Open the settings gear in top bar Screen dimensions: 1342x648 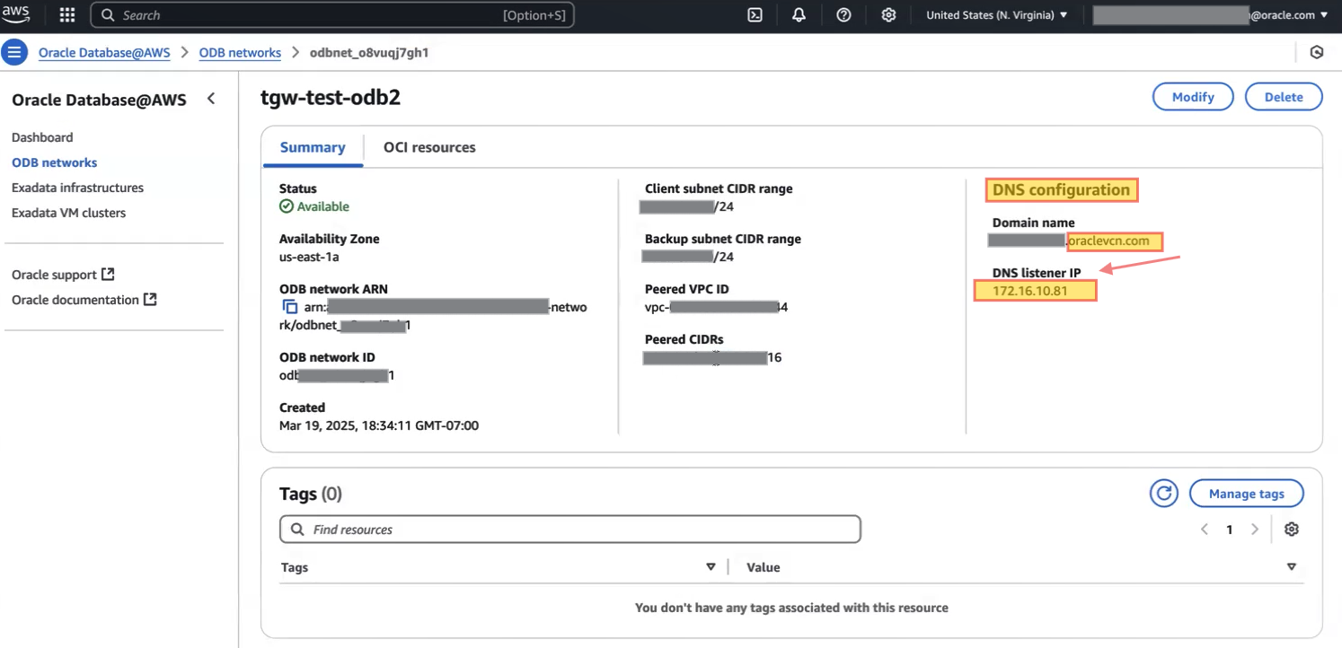888,15
